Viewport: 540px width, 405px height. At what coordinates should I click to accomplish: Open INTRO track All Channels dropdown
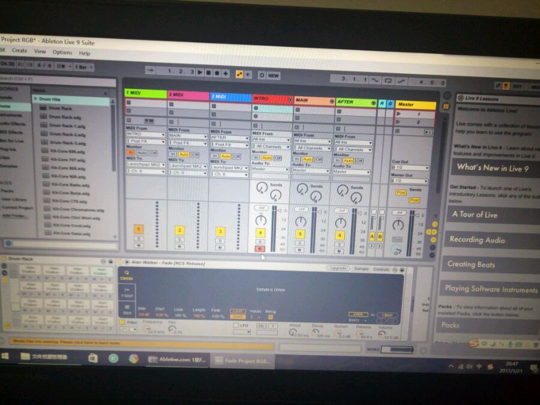(271, 146)
